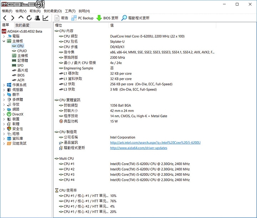
Task: Expand the 顯示 tree node
Action: point(4,95)
